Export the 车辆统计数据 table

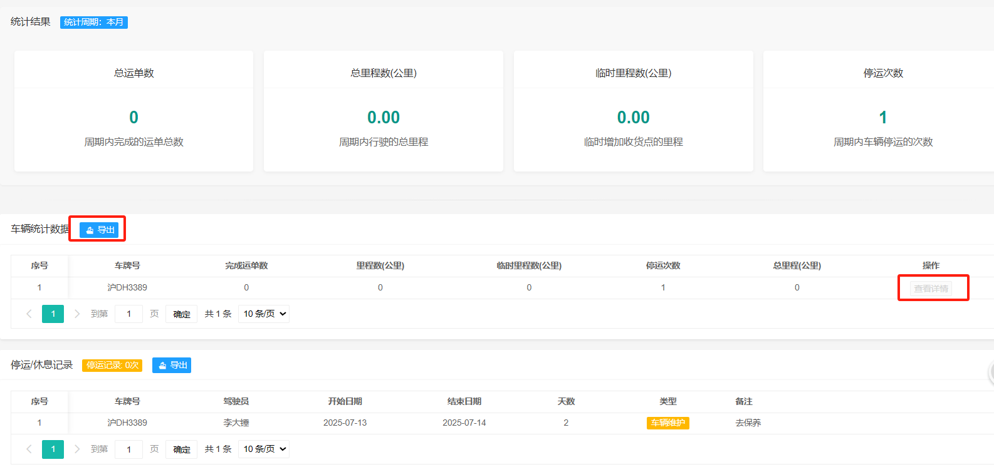point(99,230)
